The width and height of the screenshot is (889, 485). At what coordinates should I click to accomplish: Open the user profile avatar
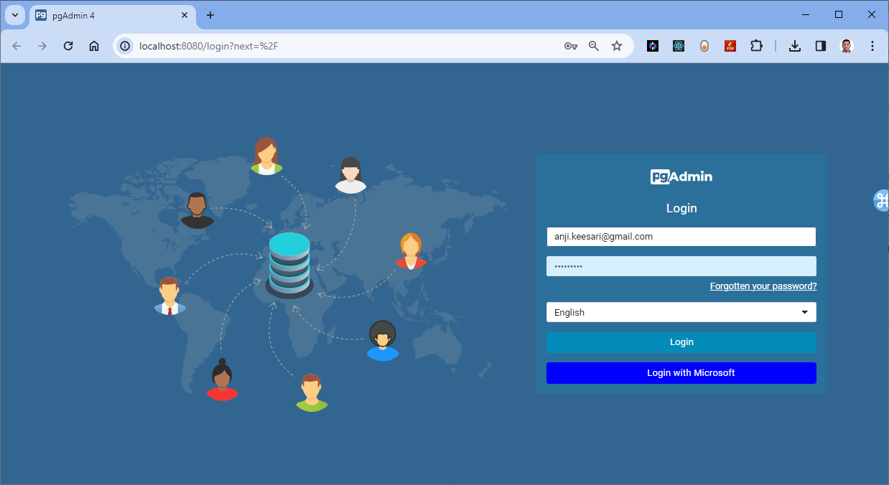847,46
